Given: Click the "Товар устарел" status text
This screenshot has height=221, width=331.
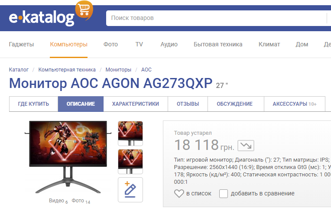Looking at the screenshot, I should click(193, 133).
